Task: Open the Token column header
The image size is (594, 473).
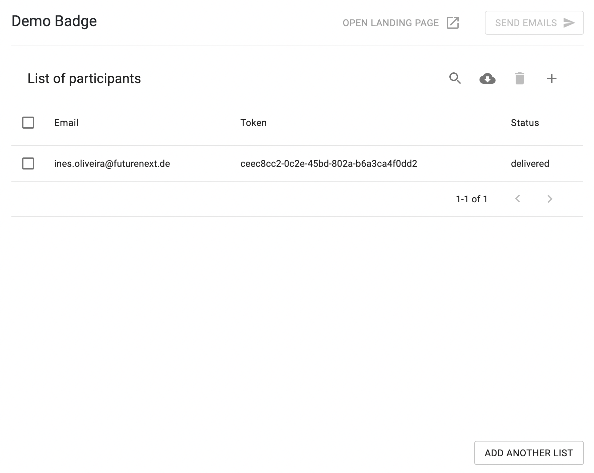Action: pos(253,123)
